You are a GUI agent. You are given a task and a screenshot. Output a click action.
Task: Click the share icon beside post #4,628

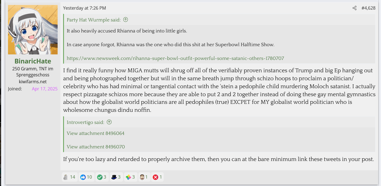(355, 8)
